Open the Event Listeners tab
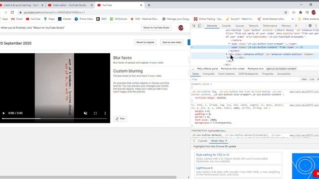 [226, 74]
